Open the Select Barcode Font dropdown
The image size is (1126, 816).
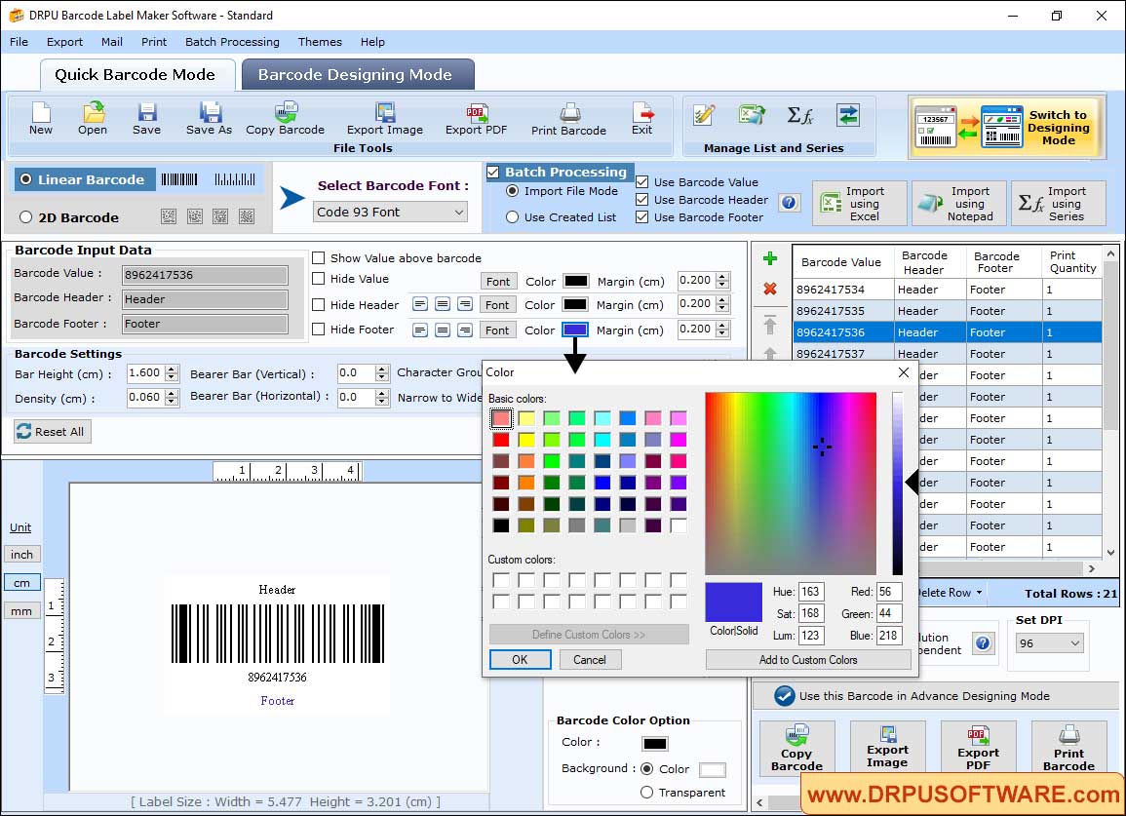click(x=391, y=212)
